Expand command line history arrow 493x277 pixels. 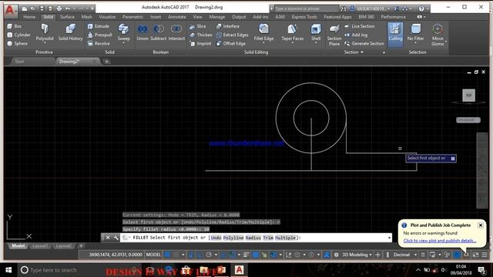389,238
